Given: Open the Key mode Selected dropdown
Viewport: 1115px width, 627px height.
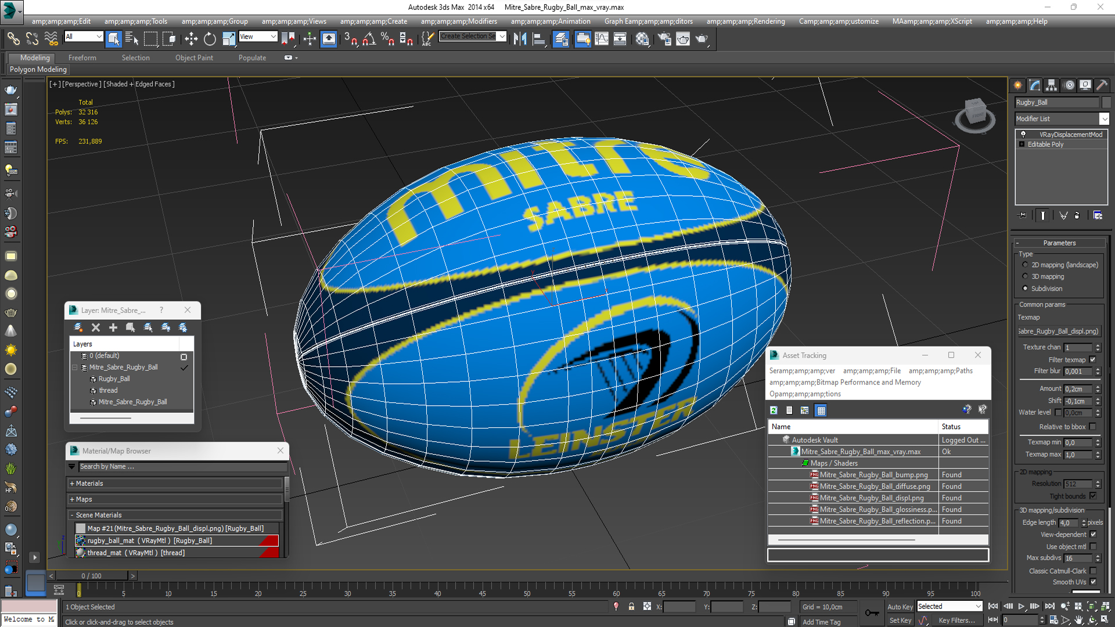Looking at the screenshot, I should click(x=949, y=606).
